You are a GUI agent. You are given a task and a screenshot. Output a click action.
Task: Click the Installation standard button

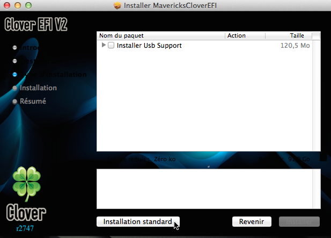coord(138,221)
